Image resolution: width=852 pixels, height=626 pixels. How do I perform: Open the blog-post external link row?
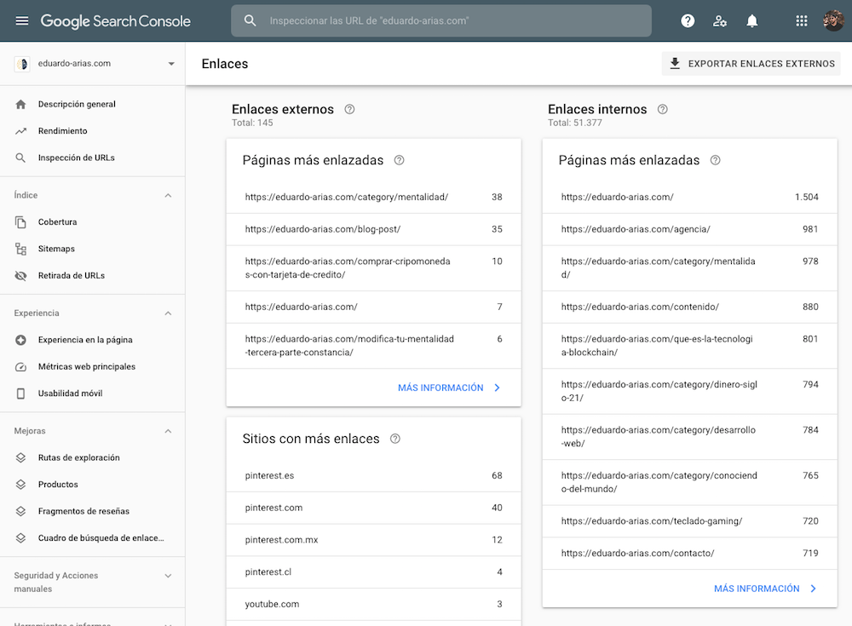(374, 229)
